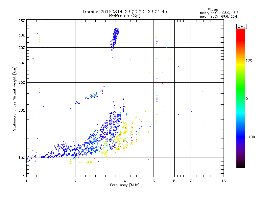
Task: Click the plot title 'Tromsø 20150814 23:00:00-23:01:43'
Action: pos(125,11)
